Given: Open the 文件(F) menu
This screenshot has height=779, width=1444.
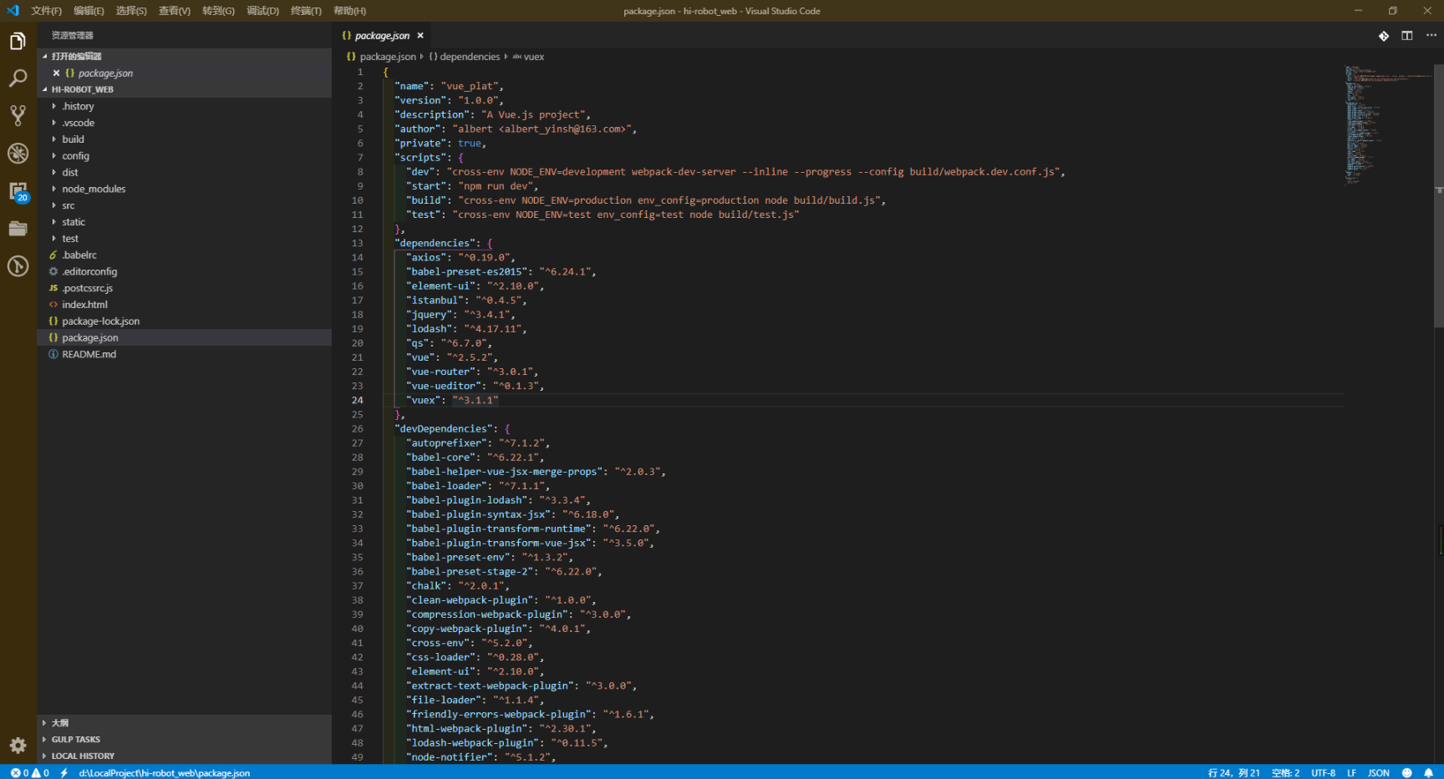Looking at the screenshot, I should pos(46,11).
